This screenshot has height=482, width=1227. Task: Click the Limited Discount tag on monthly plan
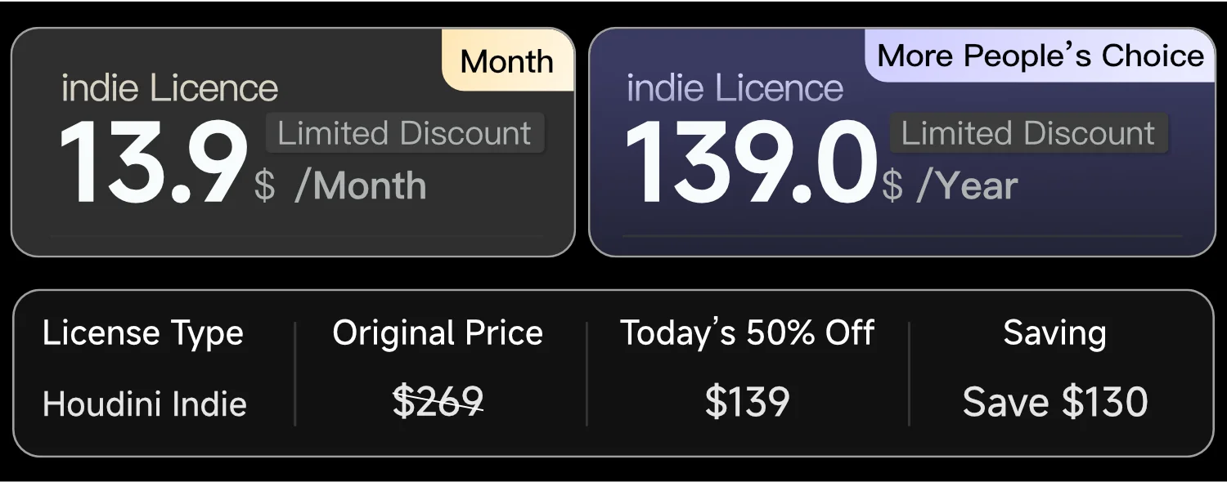pyautogui.click(x=404, y=133)
